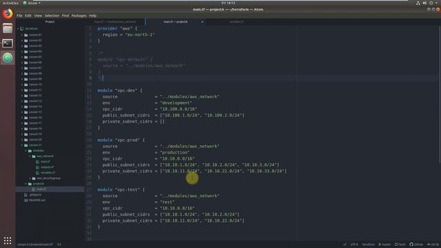Click the "eu-north-1" region string
441x248 pixels.
point(140,34)
